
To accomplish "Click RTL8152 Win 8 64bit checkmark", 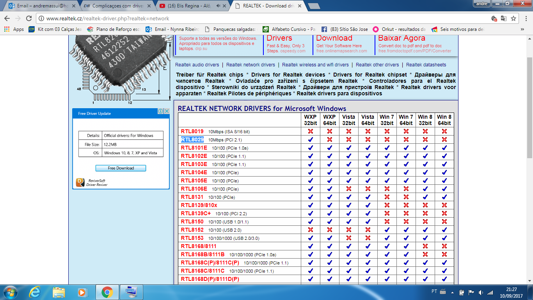I will pos(444,230).
